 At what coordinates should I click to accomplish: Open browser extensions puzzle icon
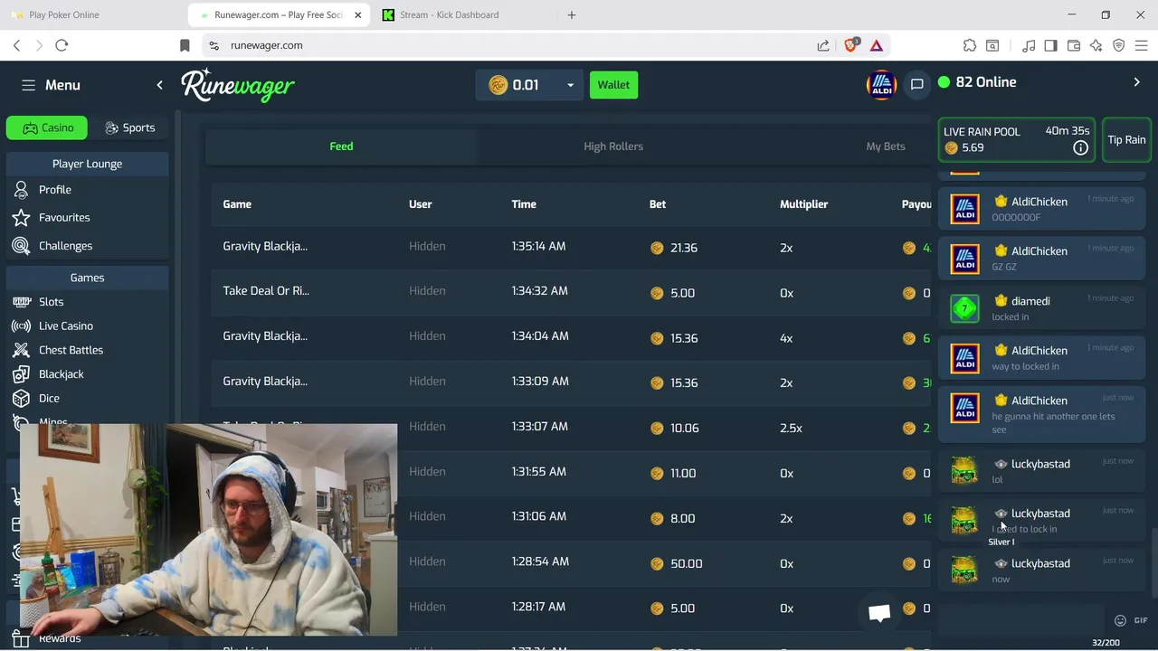point(970,45)
